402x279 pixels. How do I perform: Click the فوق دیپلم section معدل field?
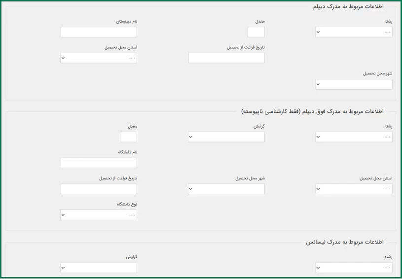pos(128,137)
